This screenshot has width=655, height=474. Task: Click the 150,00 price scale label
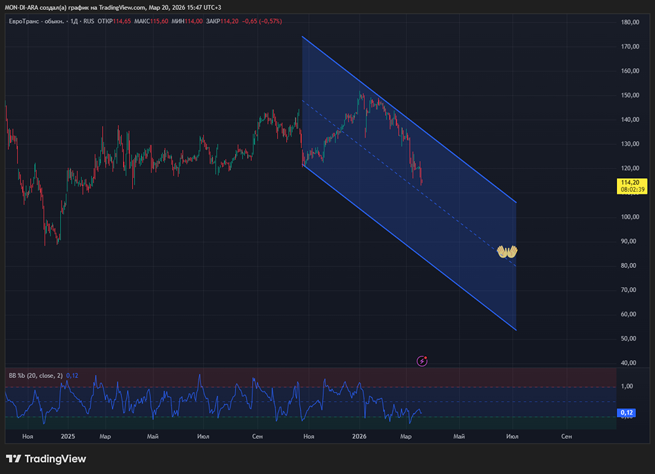630,95
